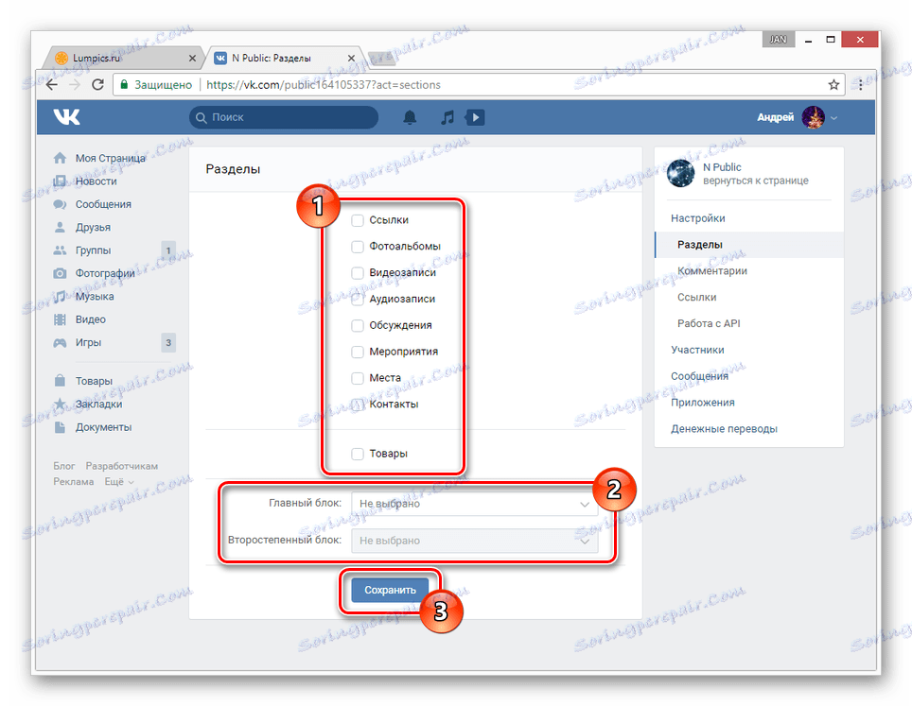Image resolution: width=912 pixels, height=706 pixels.
Task: Click вернуться к странице link
Action: point(756,181)
